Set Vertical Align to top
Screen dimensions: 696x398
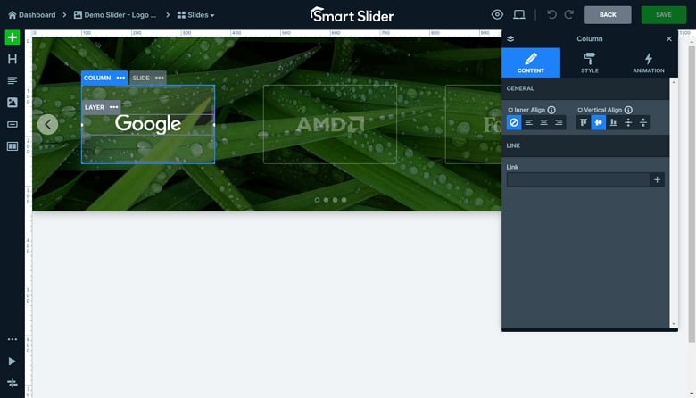point(584,122)
